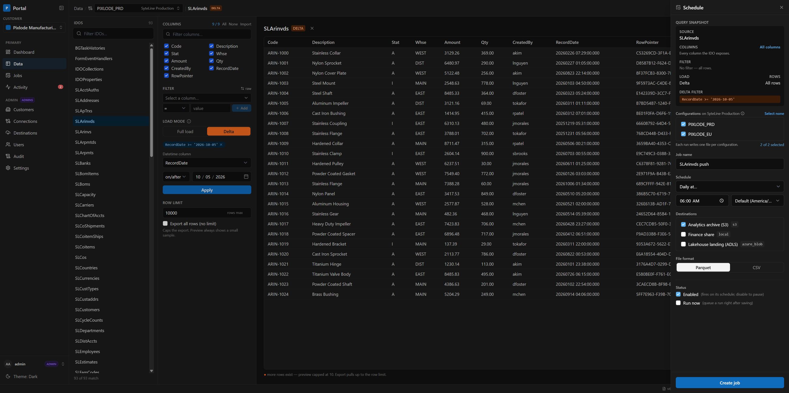This screenshot has height=393, width=789.
Task: Check Lakehouse landing (ADLS) destination
Action: (683, 244)
